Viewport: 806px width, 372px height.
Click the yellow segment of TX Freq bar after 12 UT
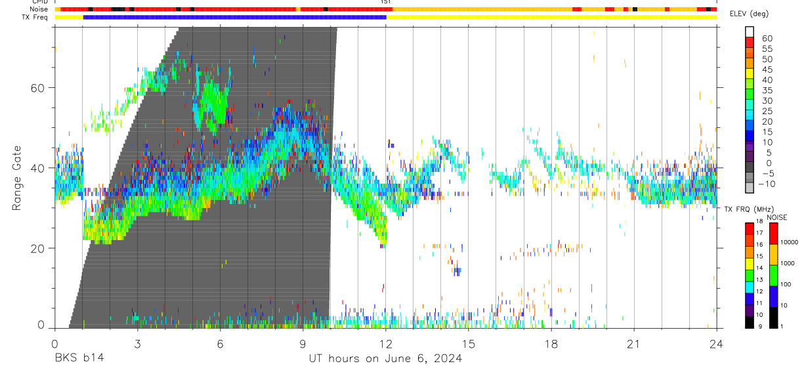point(551,17)
